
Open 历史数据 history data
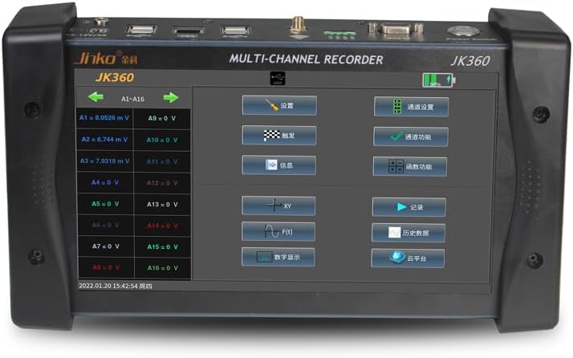(x=408, y=233)
